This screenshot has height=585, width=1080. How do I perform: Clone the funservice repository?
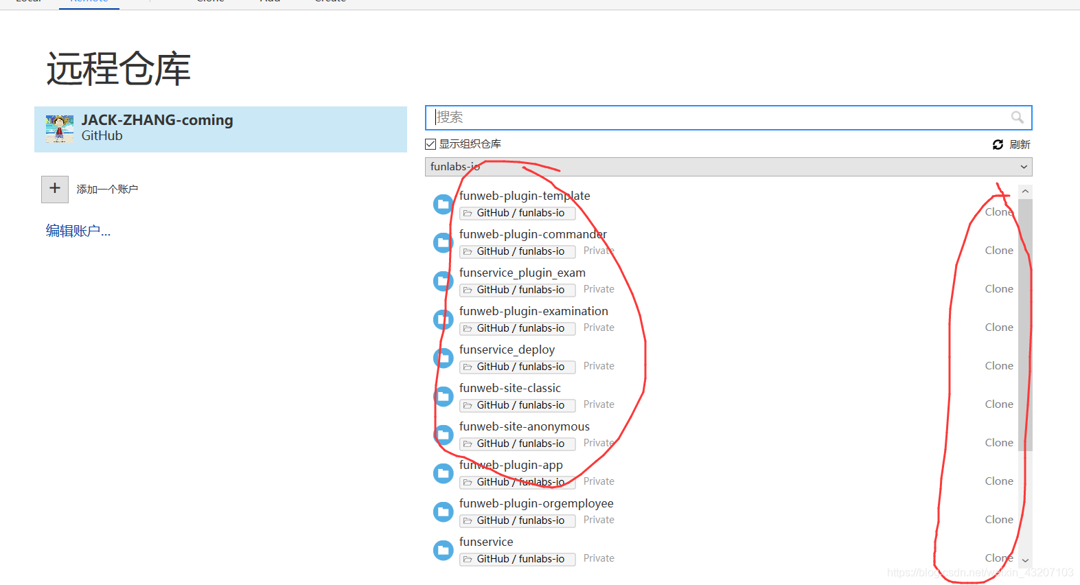click(x=999, y=558)
